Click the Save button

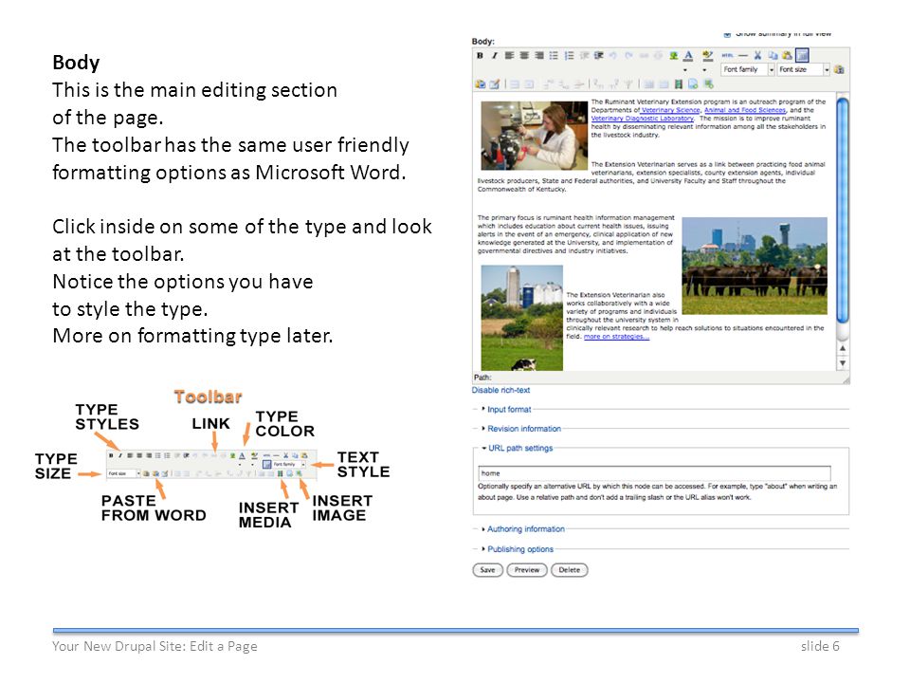click(x=487, y=570)
